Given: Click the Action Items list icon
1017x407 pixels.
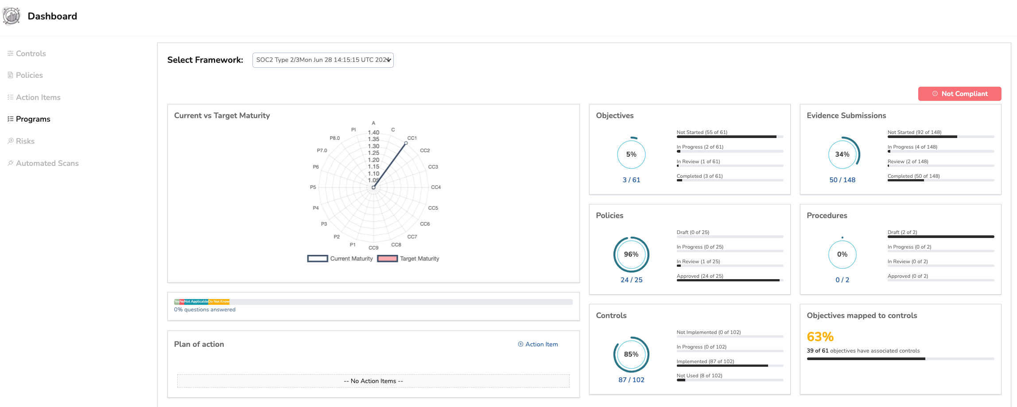Looking at the screenshot, I should [x=10, y=97].
